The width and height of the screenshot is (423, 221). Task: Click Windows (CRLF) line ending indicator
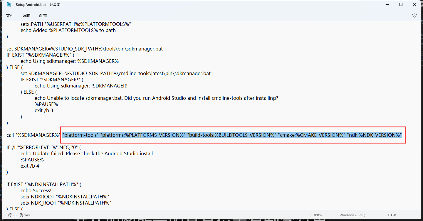(x=353, y=215)
